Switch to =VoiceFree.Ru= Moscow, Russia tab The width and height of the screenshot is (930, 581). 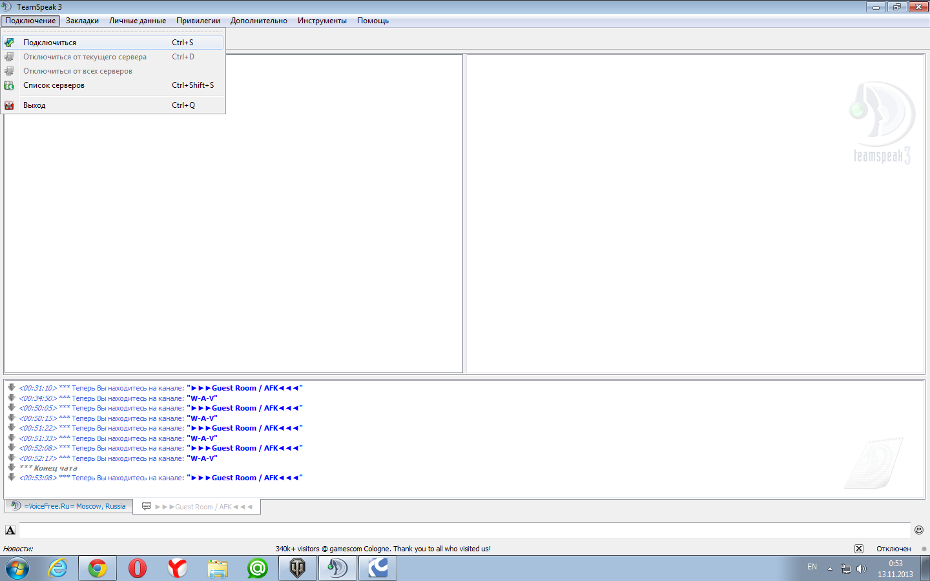click(x=68, y=506)
